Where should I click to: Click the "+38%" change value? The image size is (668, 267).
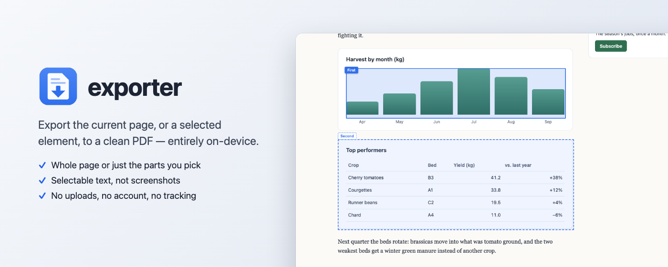click(x=556, y=178)
